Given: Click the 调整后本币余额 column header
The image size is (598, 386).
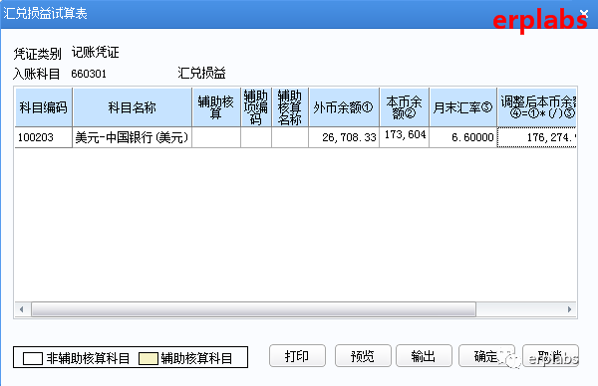Looking at the screenshot, I should 537,107.
